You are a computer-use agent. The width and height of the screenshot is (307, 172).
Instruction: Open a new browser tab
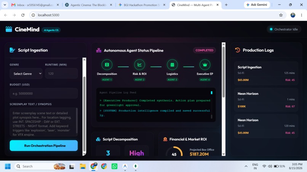click(226, 5)
